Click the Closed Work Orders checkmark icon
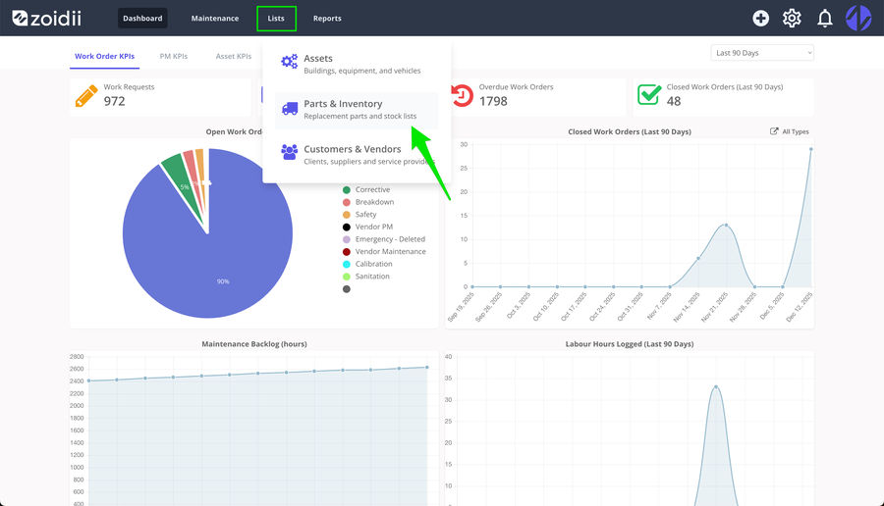This screenshot has height=506, width=884. [649, 94]
